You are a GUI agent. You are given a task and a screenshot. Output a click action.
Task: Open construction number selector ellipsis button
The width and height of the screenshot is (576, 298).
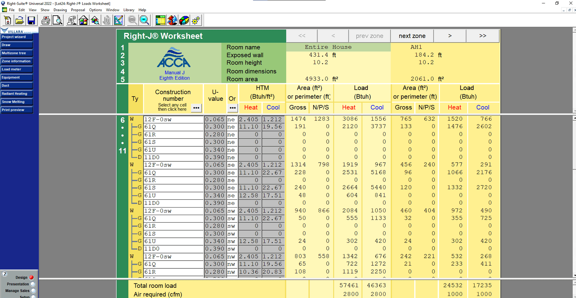click(196, 108)
